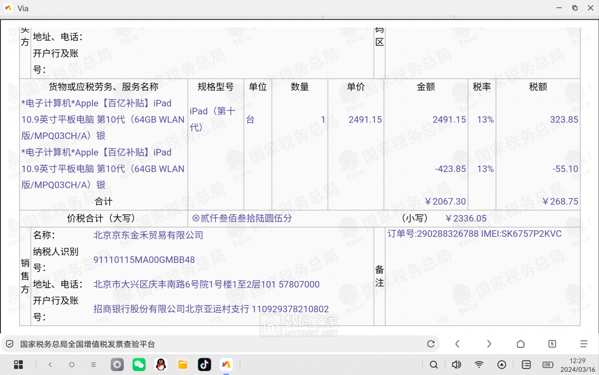Screen dimensions: 599x375
Task: Click the 合计 row label
Action: click(103, 201)
